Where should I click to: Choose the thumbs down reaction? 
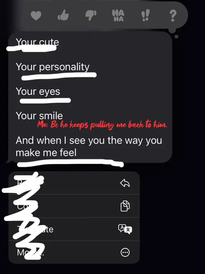91,15
